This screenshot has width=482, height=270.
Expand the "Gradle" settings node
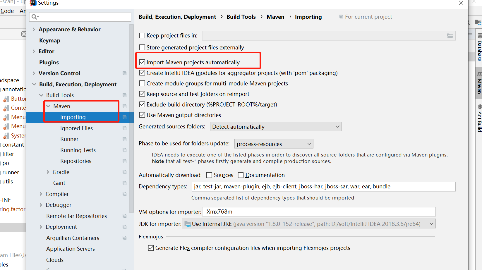[48, 172]
